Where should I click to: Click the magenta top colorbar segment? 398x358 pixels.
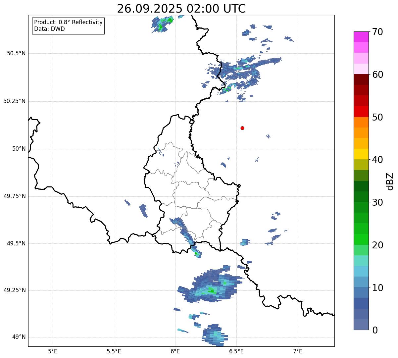click(x=361, y=37)
